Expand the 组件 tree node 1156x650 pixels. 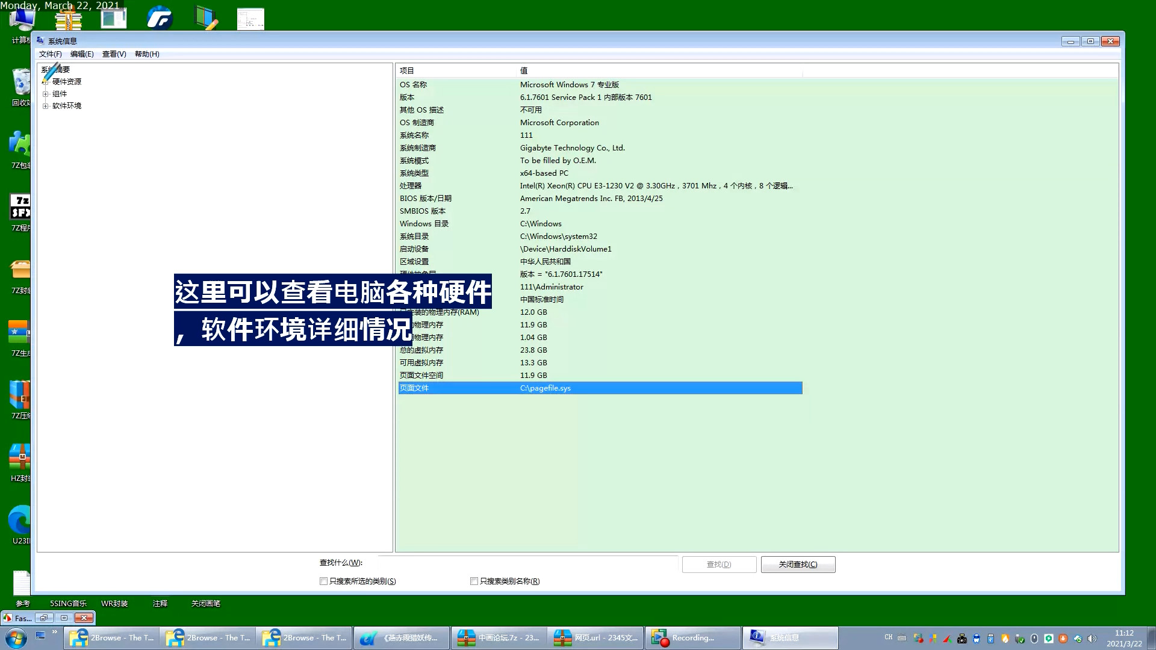point(45,93)
